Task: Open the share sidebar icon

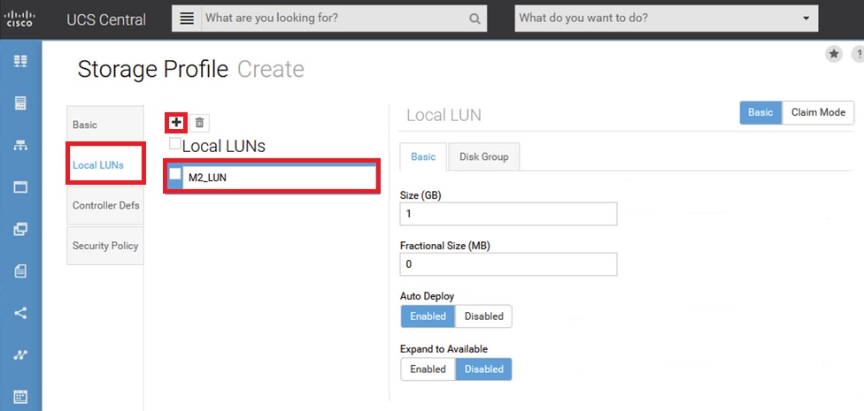Action: (x=20, y=313)
